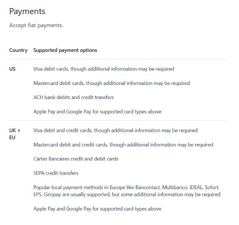Click the Mastercard debit and credit cards line
Screen dimensions: 239x225
click(123, 145)
